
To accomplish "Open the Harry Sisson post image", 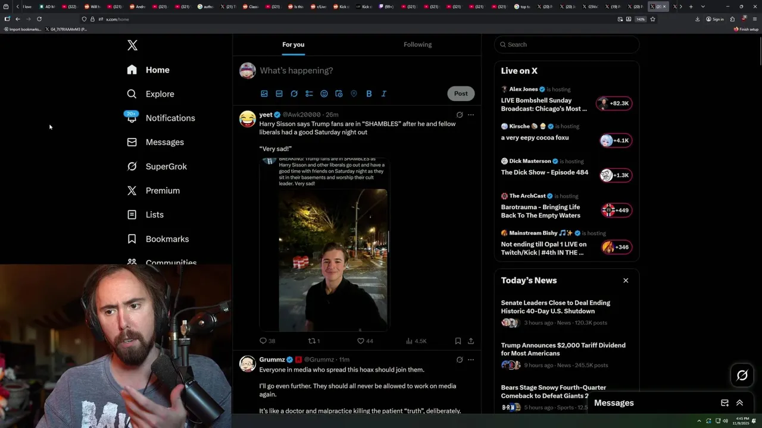I will tap(324, 244).
